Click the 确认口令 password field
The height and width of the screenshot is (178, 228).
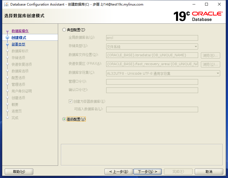pyautogui.click(x=152, y=90)
